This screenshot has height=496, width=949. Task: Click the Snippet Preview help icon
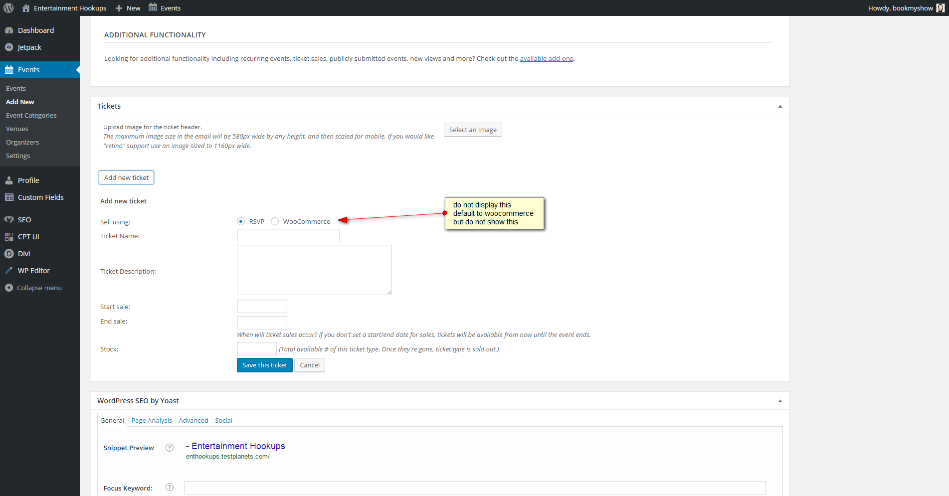[x=170, y=448]
